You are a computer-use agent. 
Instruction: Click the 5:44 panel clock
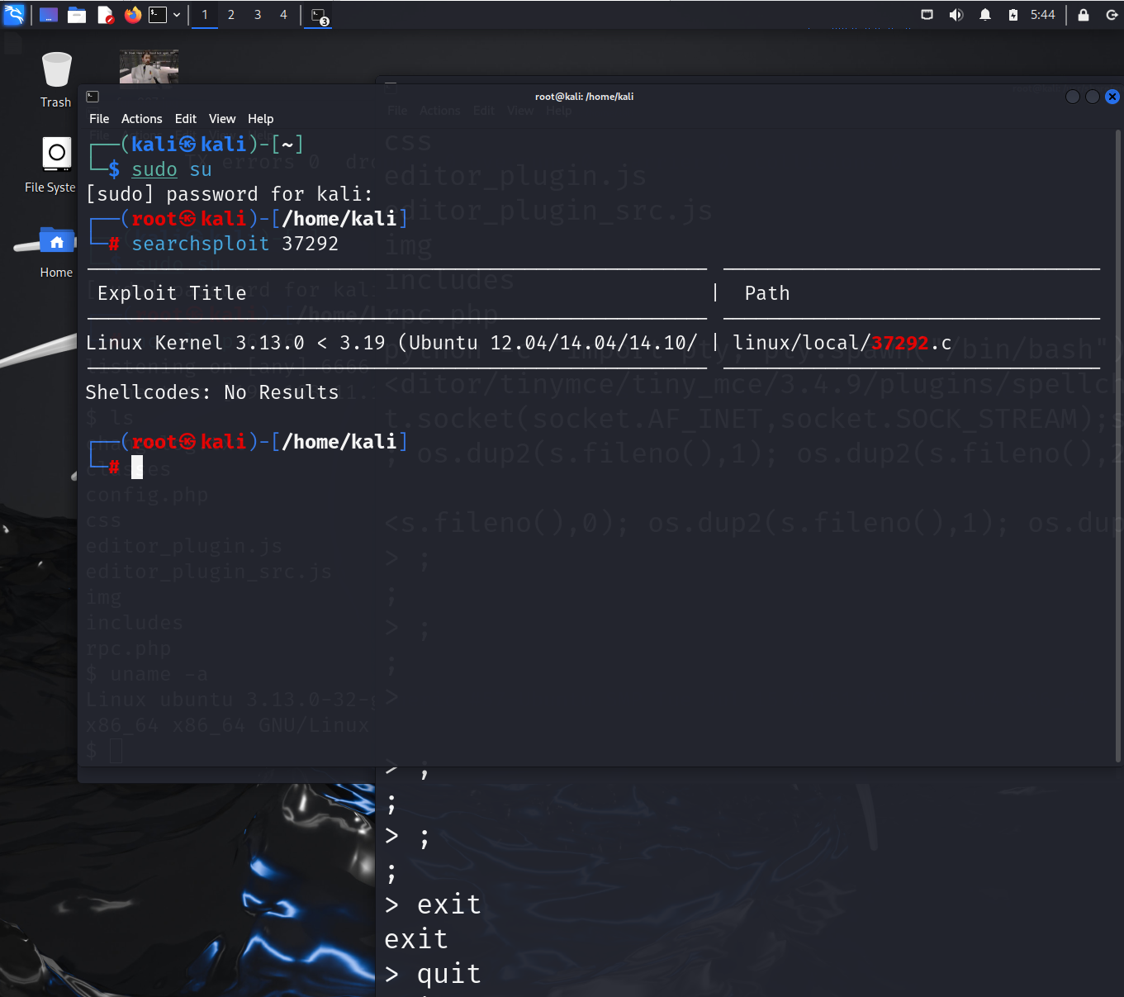(x=1042, y=15)
